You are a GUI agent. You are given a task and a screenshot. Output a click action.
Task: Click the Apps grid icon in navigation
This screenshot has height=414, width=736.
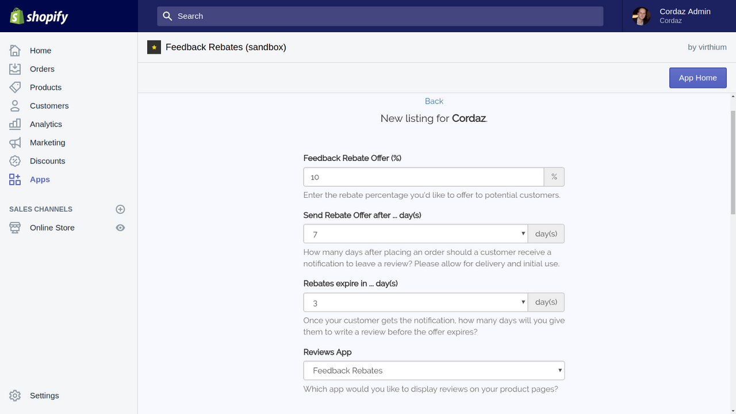pyautogui.click(x=14, y=179)
